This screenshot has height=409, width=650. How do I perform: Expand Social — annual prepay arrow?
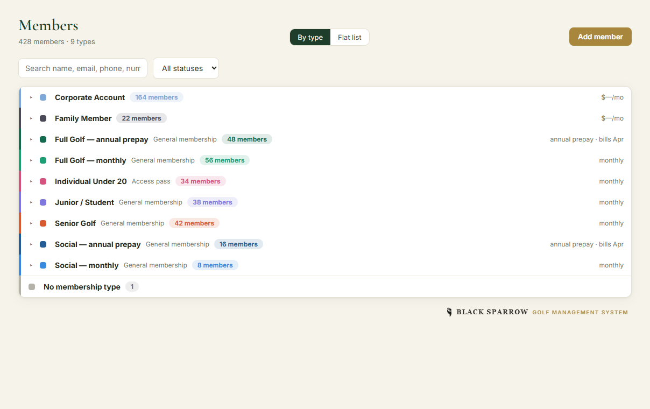[31, 244]
